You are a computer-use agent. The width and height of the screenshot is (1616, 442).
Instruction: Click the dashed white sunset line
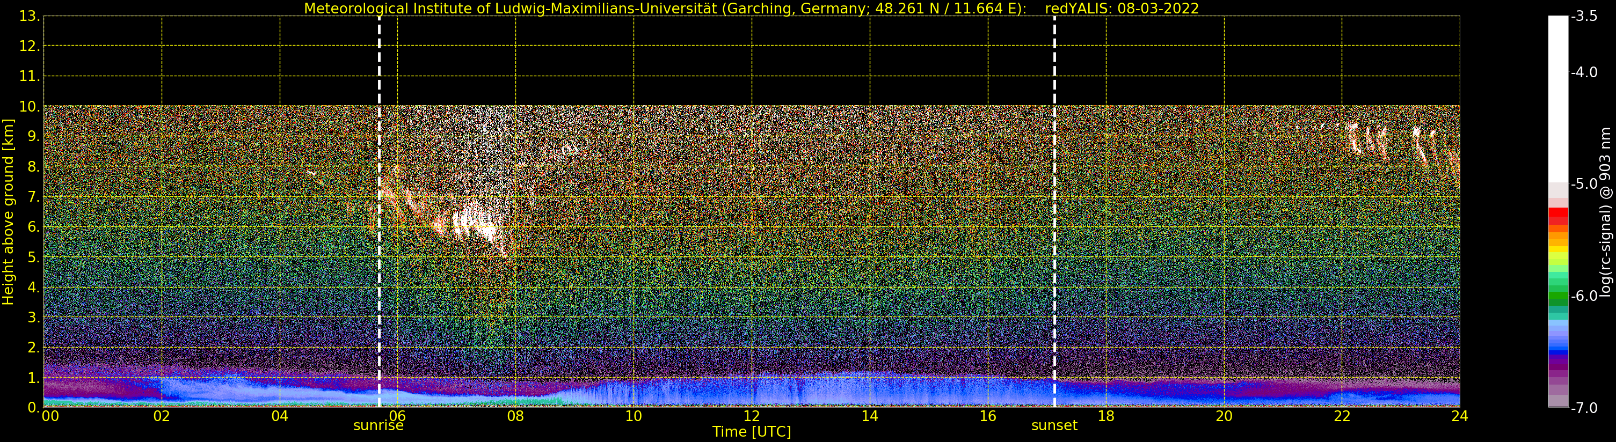(1054, 212)
